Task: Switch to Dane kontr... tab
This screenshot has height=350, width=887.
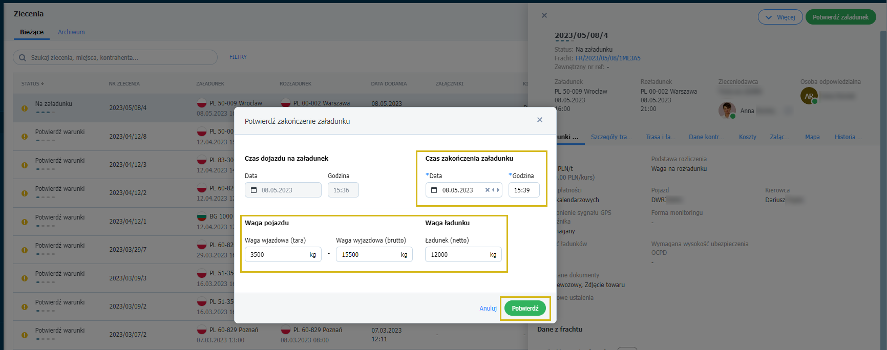Action: [x=706, y=137]
